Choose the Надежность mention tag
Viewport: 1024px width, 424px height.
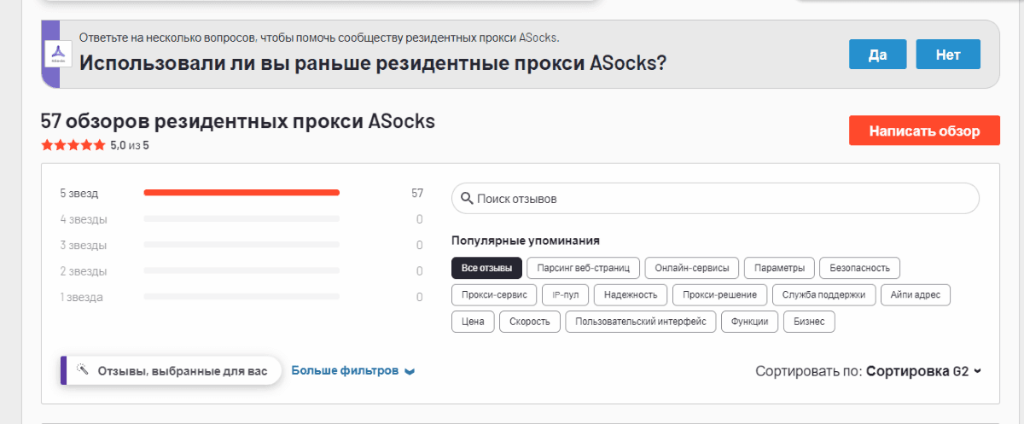[631, 294]
